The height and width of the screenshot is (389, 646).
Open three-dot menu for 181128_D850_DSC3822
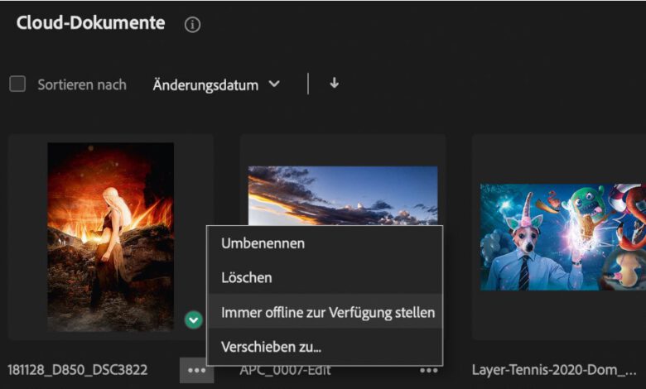(196, 370)
